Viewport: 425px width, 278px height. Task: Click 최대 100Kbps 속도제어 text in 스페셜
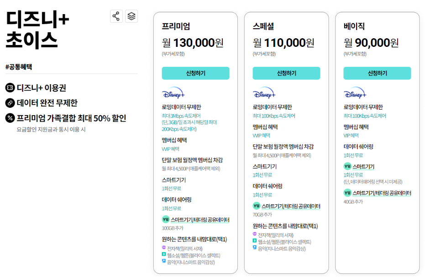click(274, 116)
